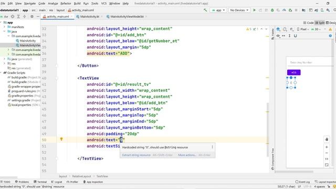Open the API 30 version dropdown
336x189 pixels.
click(316, 29)
